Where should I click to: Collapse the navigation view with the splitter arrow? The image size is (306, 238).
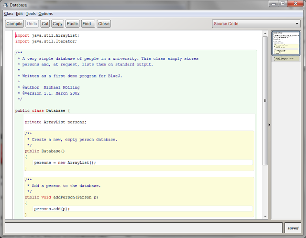(x=269, y=125)
